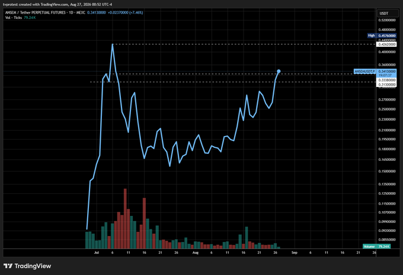The image size is (403, 275).
Task: Click the Aug label on the time axis
Action: pyautogui.click(x=196, y=253)
